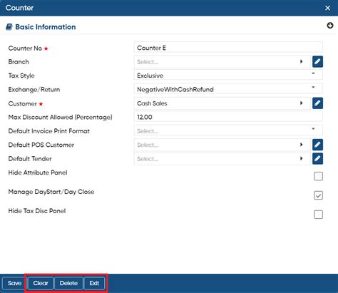The width and height of the screenshot is (338, 293).
Task: Click the edit pencil icon beside Branch
Action: 317,62
